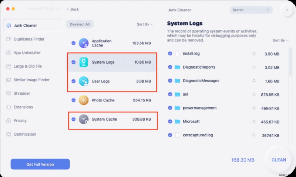Screen dimensions: 296x177
Task: Click the Application Cache category icon
Action: [x=84, y=43]
